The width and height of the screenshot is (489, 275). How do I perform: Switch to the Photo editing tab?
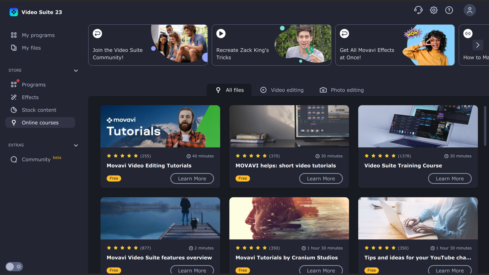[341, 90]
